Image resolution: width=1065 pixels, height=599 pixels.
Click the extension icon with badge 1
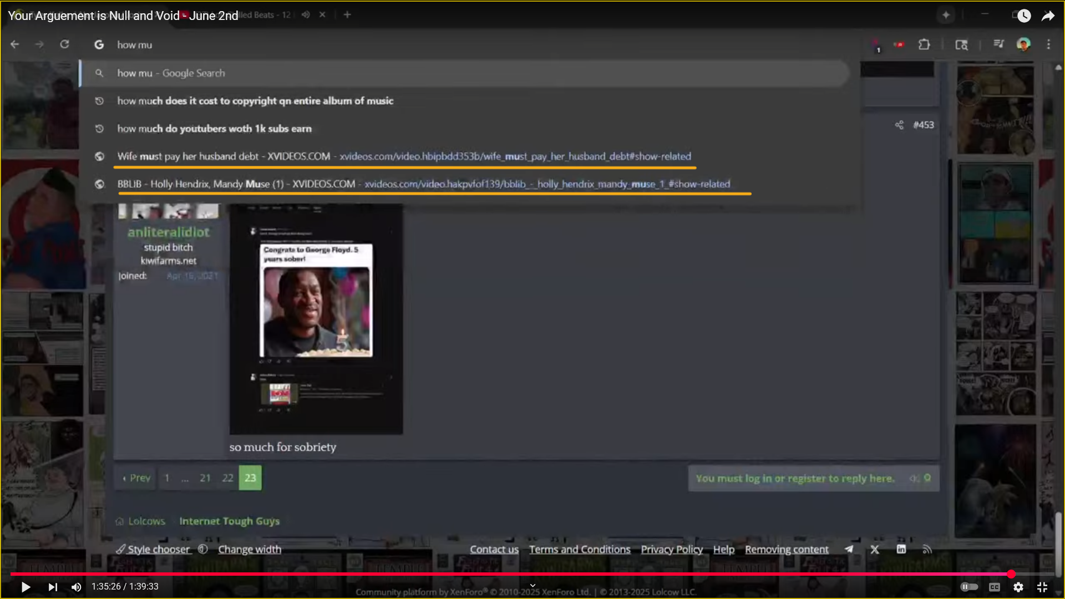pyautogui.click(x=876, y=45)
